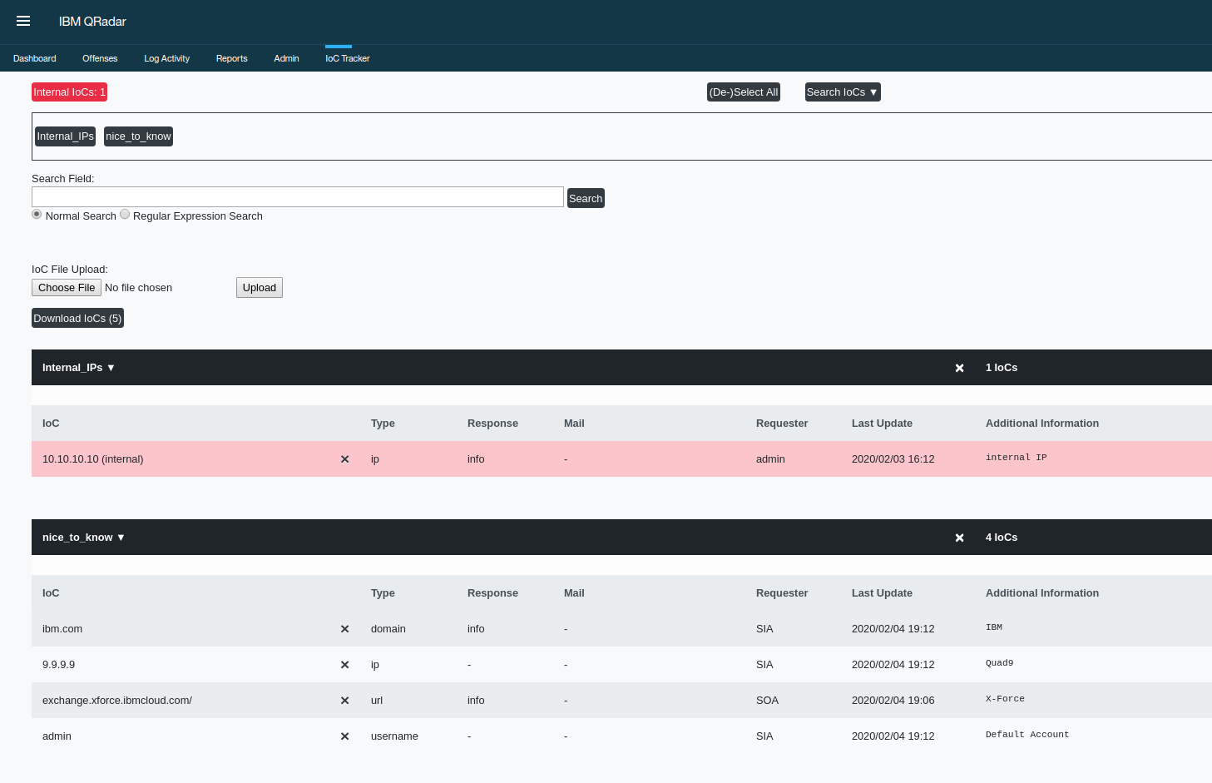Screen dimensions: 1212x783
Task: Toggle the nice_to_know filter tag
Action: pyautogui.click(x=138, y=136)
